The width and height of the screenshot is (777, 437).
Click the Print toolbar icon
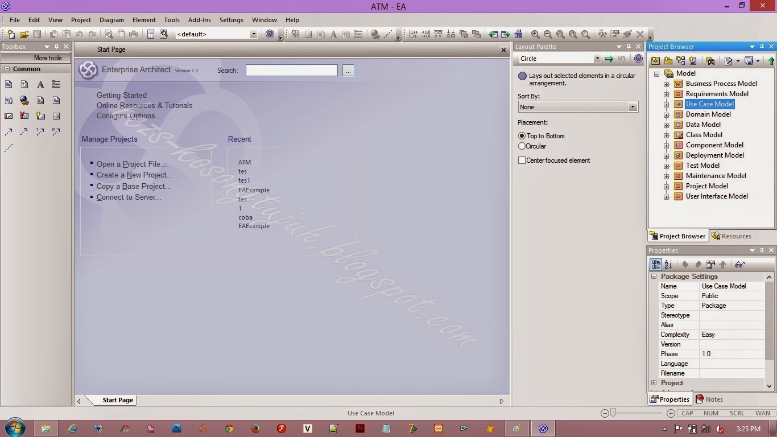133,34
